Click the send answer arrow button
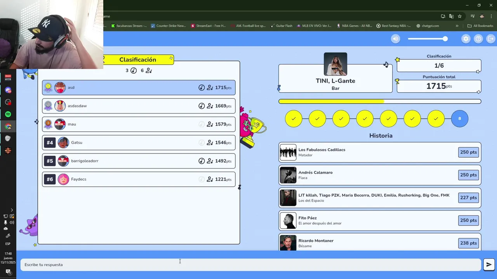497x279 pixels. (x=489, y=265)
